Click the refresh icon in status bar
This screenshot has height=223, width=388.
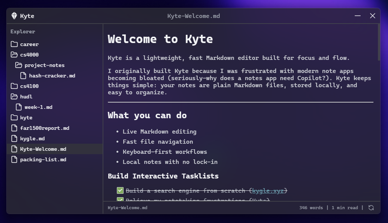(371, 208)
